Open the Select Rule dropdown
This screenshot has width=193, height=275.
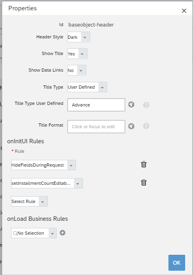click(x=29, y=201)
